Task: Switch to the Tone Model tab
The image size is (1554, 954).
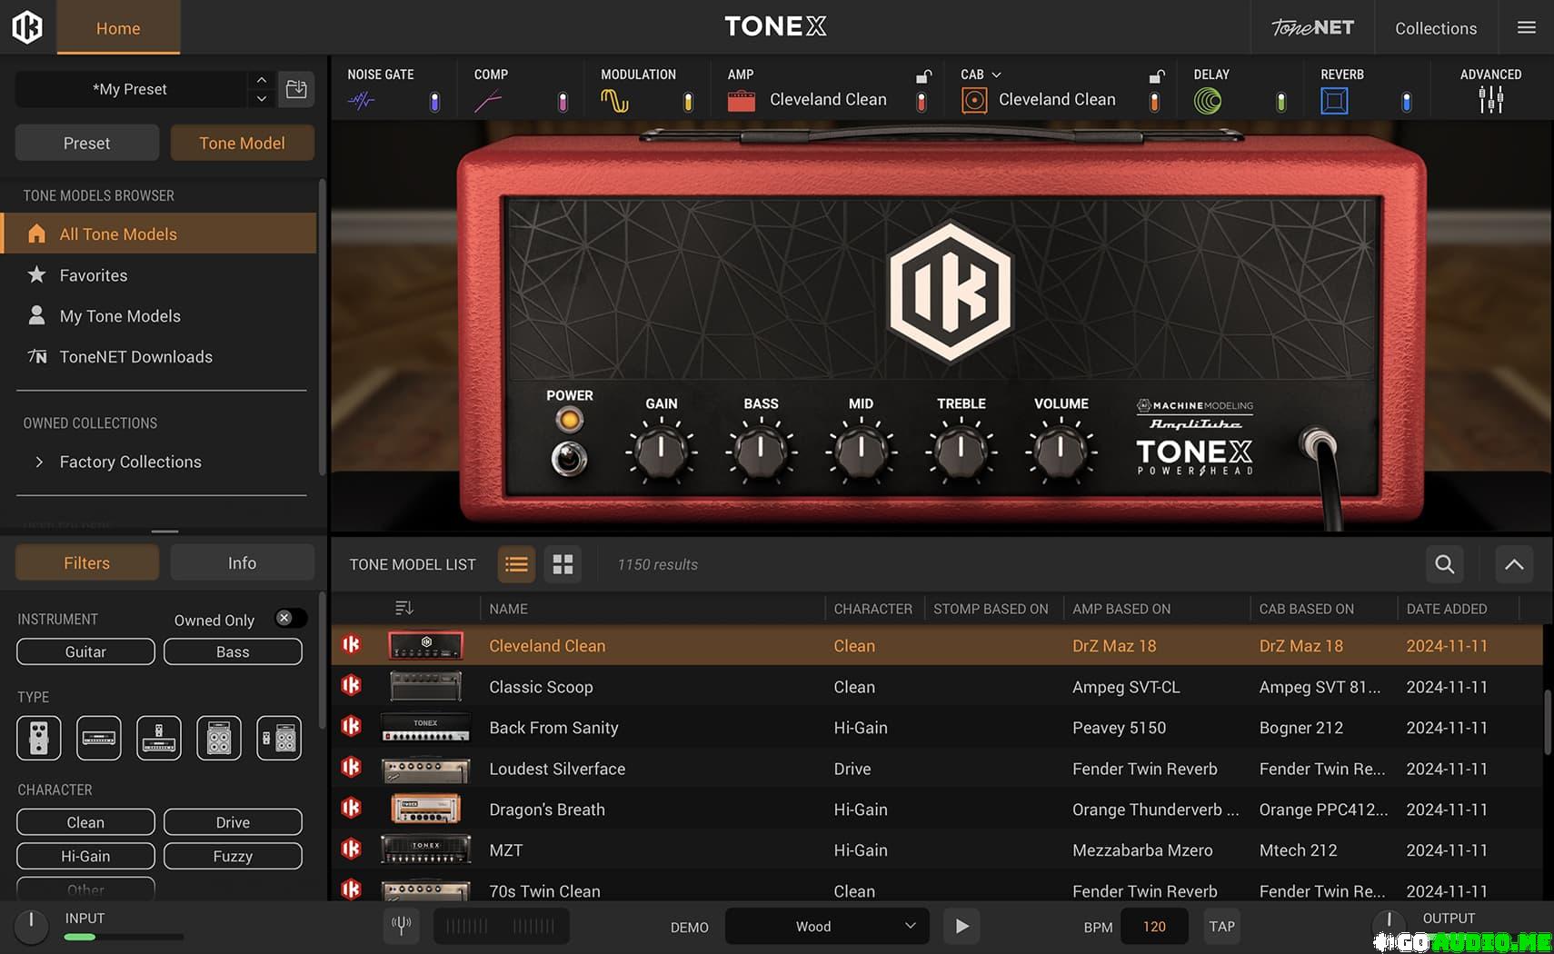Action: click(242, 143)
